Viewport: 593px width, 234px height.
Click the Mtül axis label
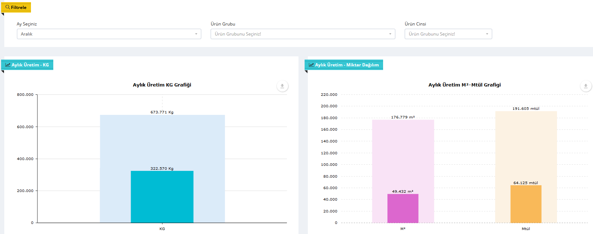coord(526,229)
